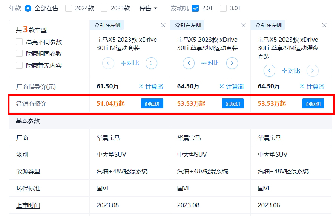Click next arrow under 30Li M运动套装
336x216 pixels.
(151, 63)
